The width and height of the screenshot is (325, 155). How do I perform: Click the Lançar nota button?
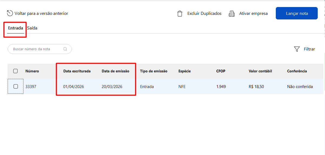(297, 13)
